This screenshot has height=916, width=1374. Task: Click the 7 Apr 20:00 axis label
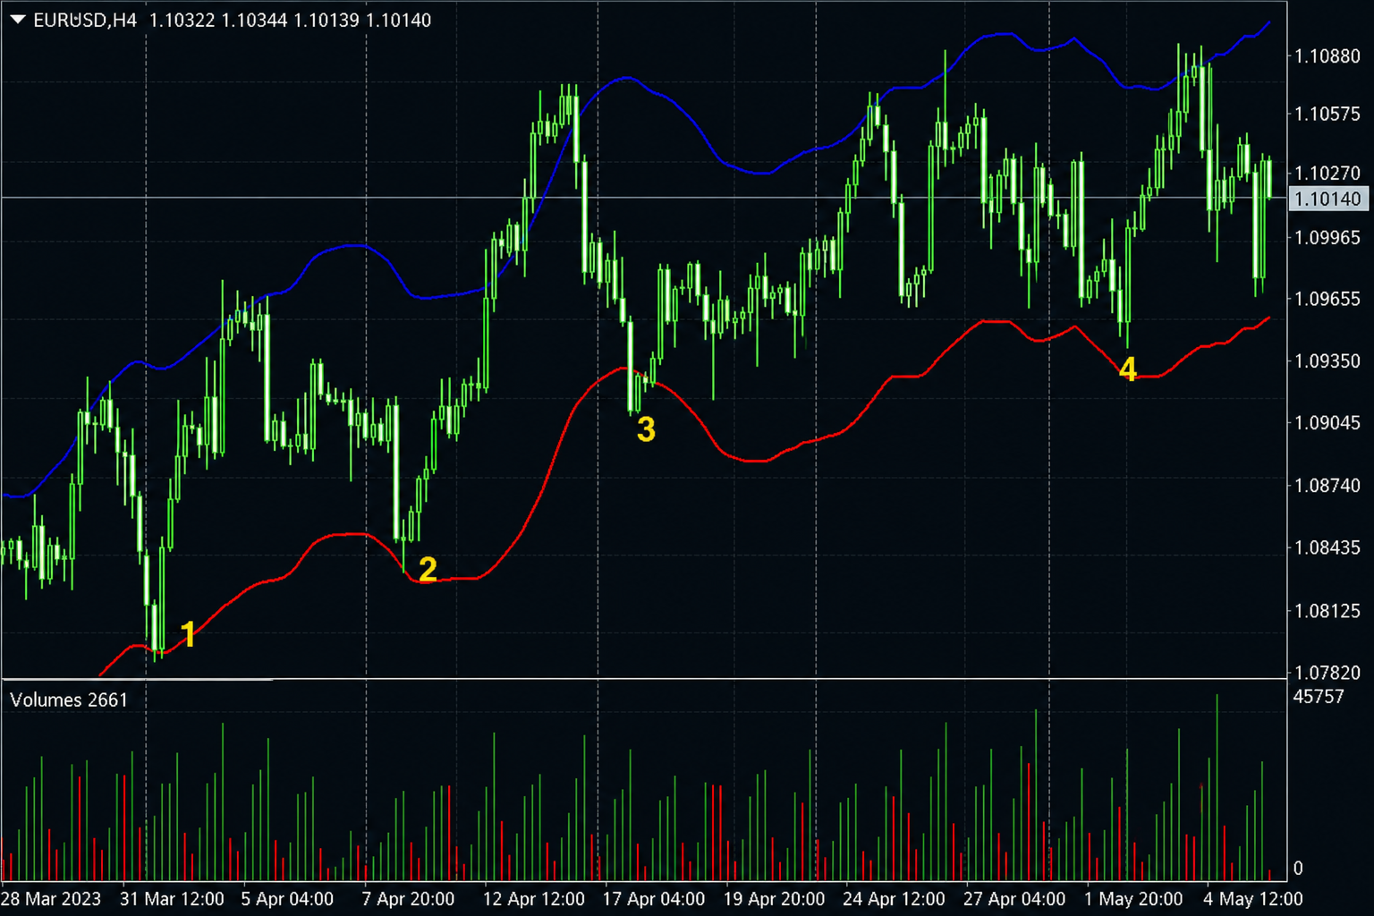coord(408,899)
